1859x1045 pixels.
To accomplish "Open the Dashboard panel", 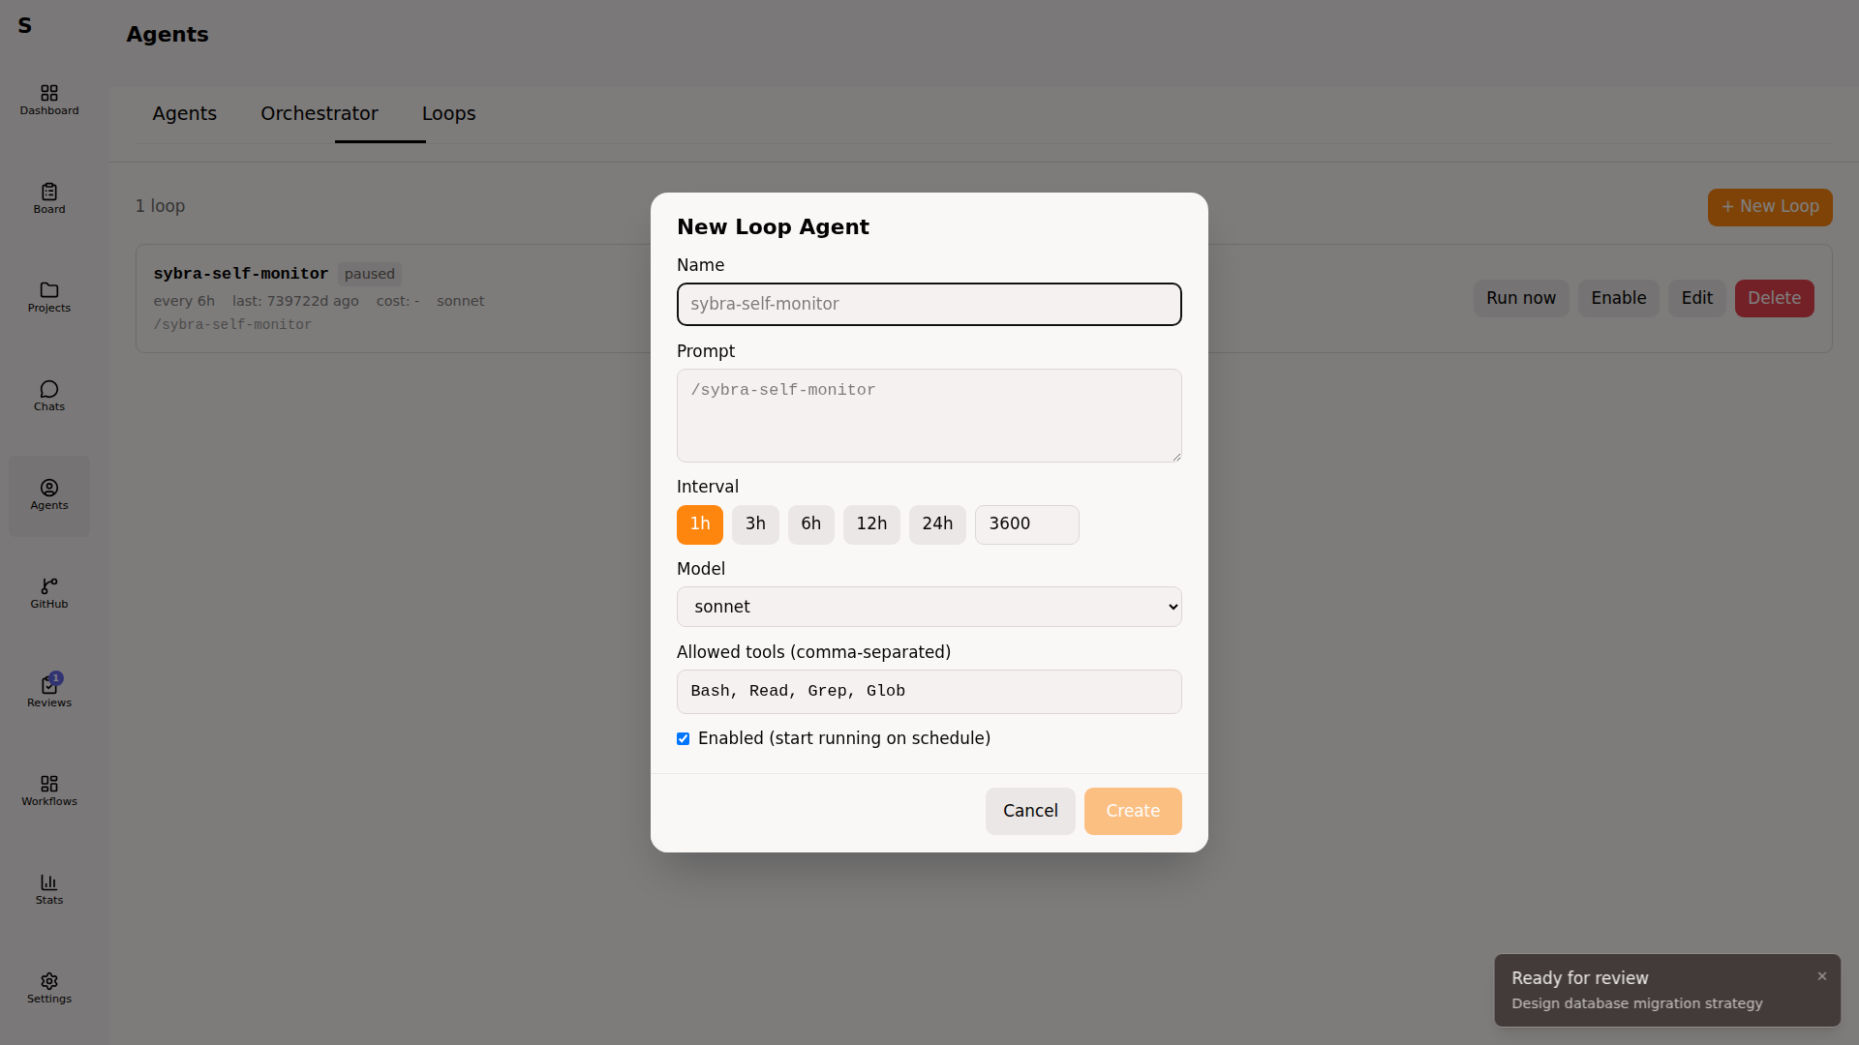I will click(x=48, y=100).
